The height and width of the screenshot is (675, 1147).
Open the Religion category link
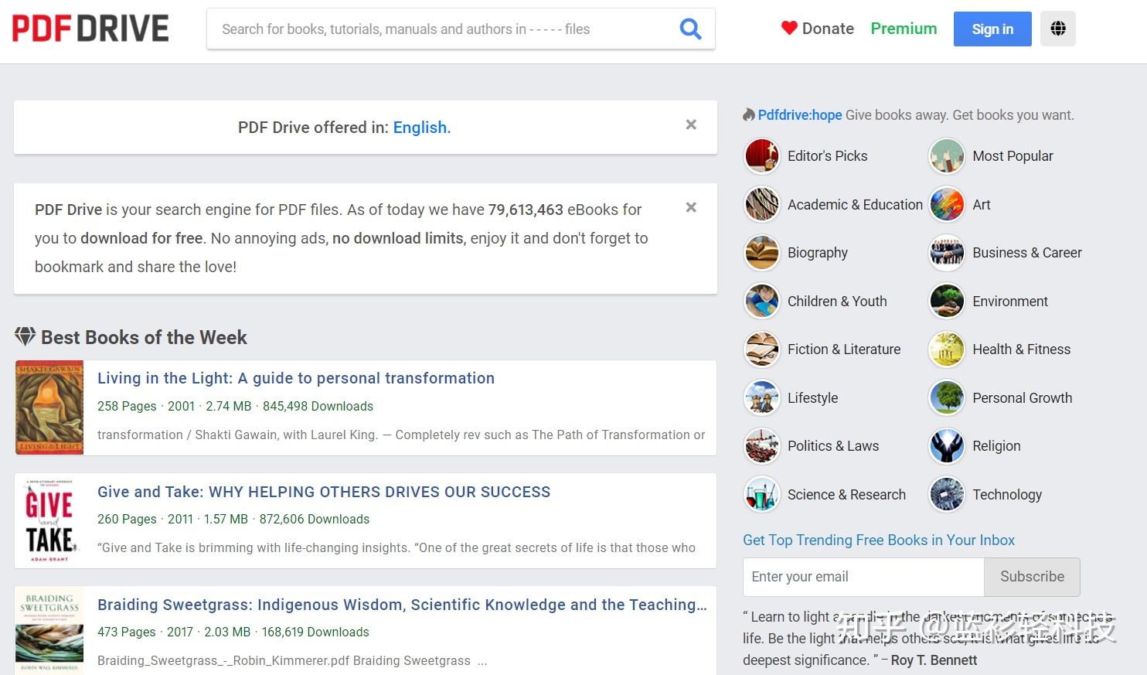pos(996,446)
